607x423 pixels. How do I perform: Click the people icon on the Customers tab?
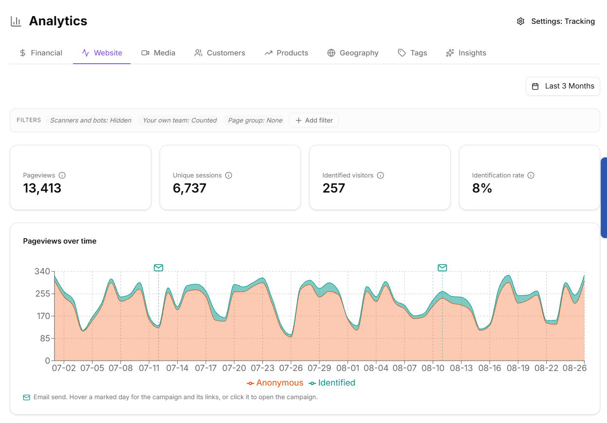point(198,53)
